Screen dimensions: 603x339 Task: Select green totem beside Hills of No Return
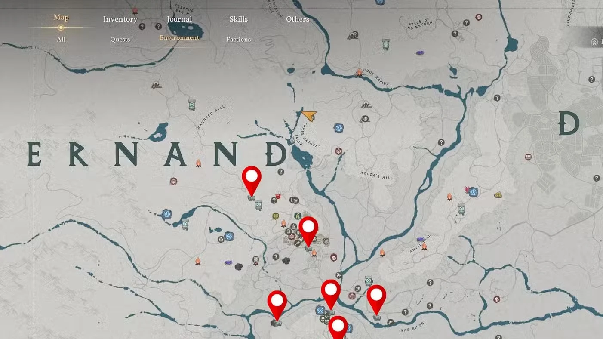point(386,44)
